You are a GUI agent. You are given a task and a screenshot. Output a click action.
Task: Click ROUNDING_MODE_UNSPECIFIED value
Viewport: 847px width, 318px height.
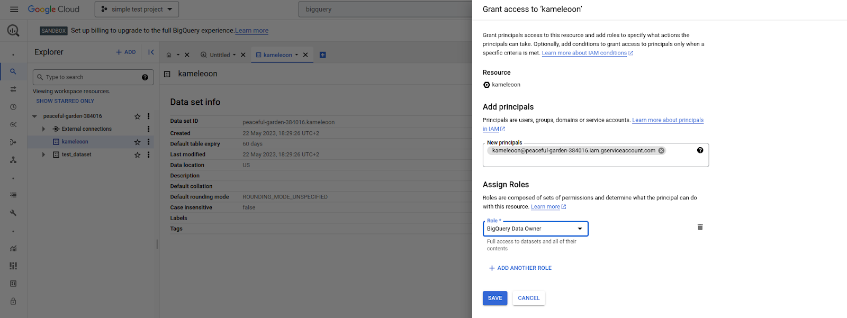tap(285, 197)
